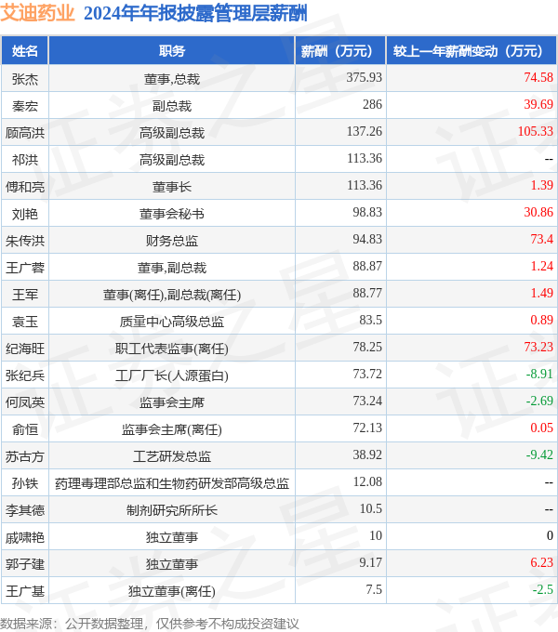Select the name 袁玉

tap(25, 322)
